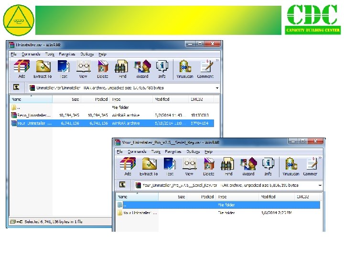Sort by Type column in Uninstaller.rar window
The height and width of the screenshot is (258, 344).
[x=131, y=99]
